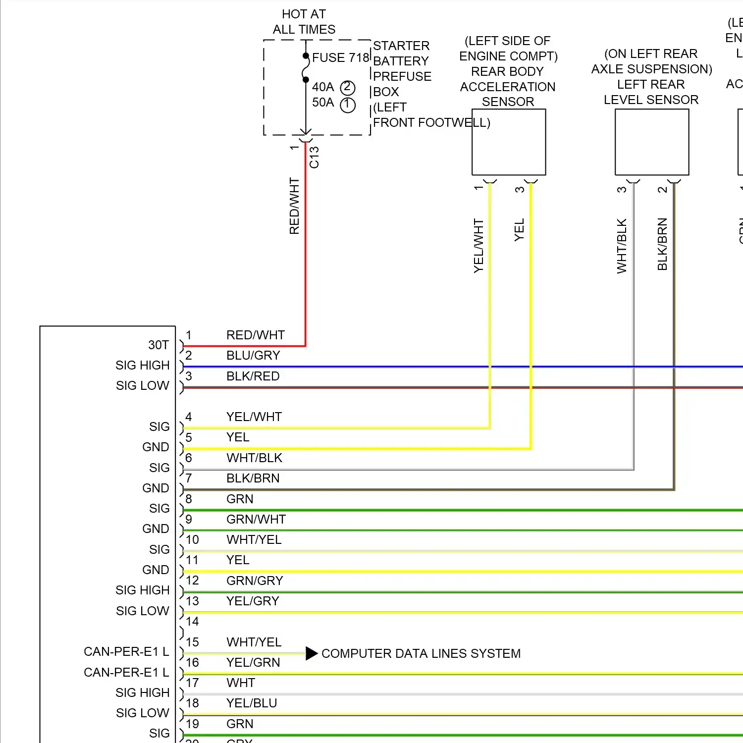Click GND label at pin 7

click(x=156, y=488)
